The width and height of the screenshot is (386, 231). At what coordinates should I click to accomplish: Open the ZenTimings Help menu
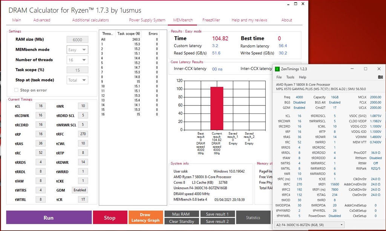pos(303,77)
